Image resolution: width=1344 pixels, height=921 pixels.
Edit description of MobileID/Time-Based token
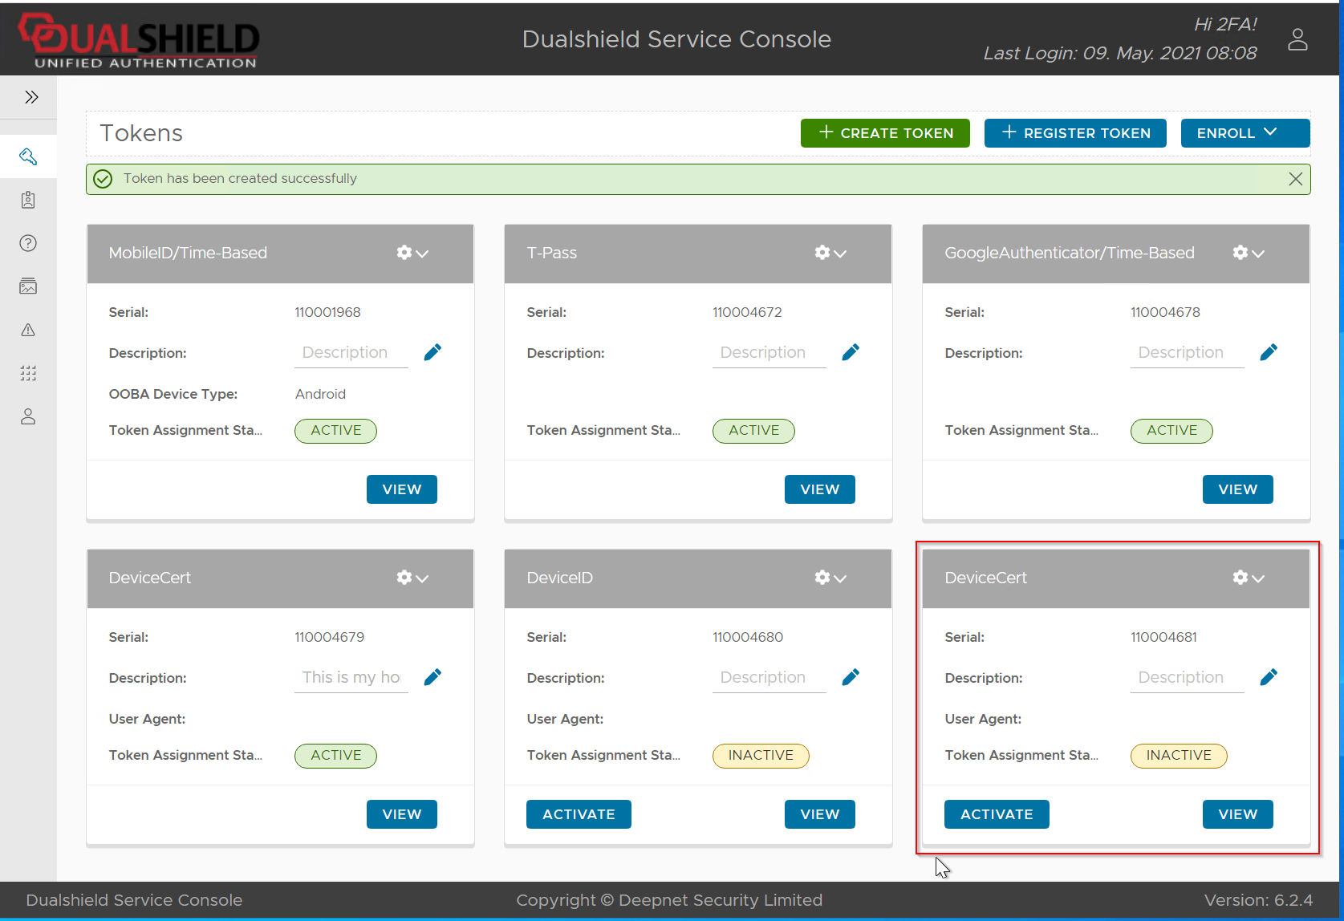[x=432, y=352]
